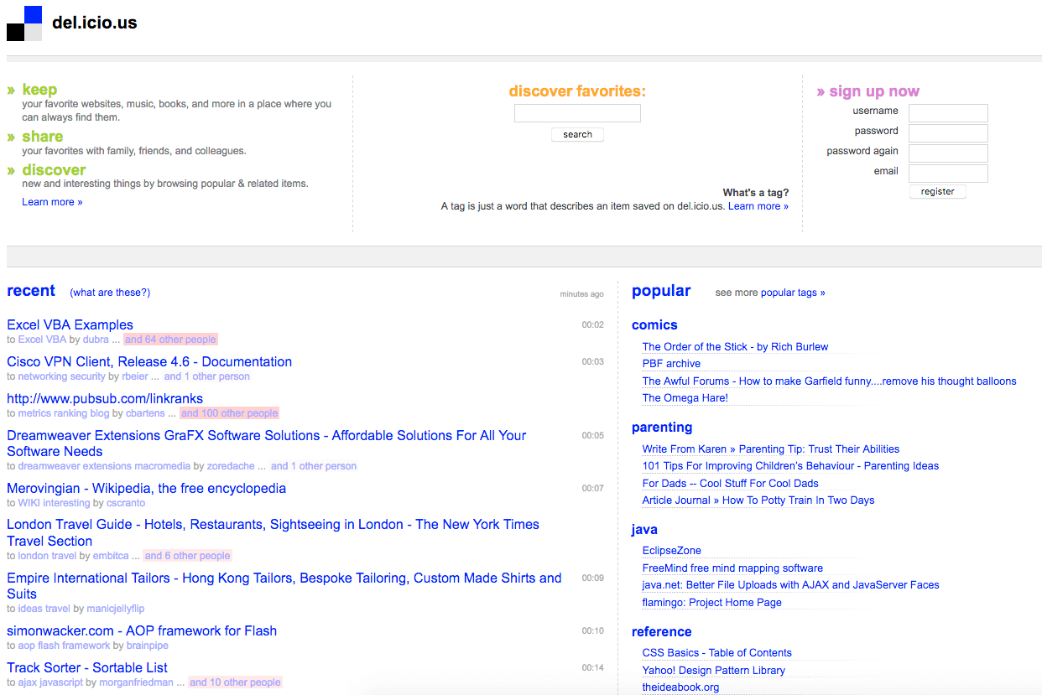This screenshot has width=1042, height=695.
Task: Open user embitca's profile link
Action: click(x=111, y=556)
